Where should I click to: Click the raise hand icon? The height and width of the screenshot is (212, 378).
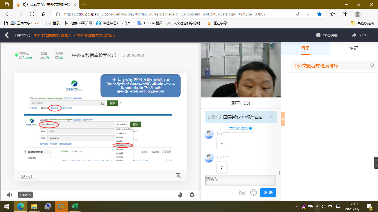click(x=180, y=195)
